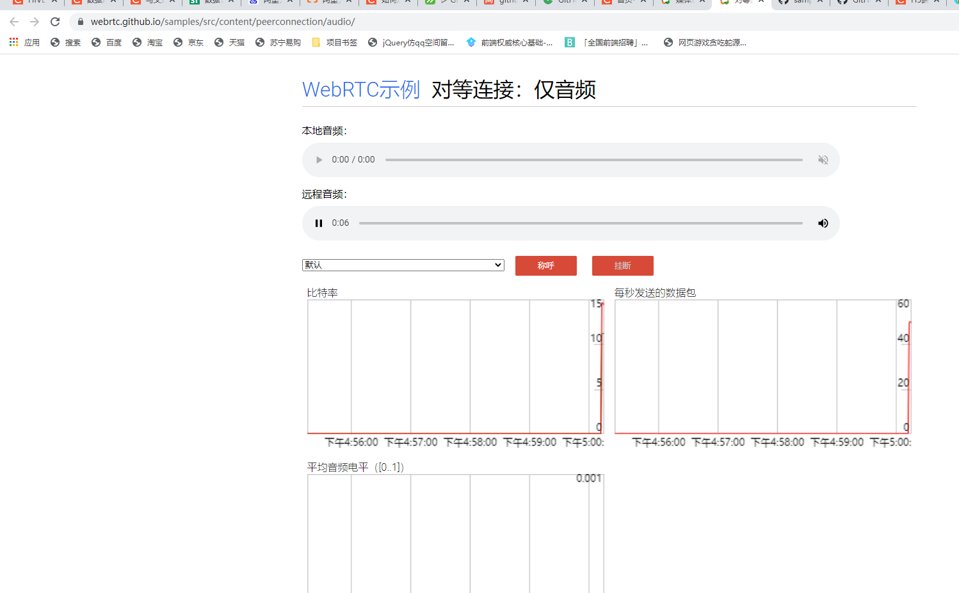Screen dimensions: 959x593
Task: Reload the current page
Action: click(x=54, y=21)
